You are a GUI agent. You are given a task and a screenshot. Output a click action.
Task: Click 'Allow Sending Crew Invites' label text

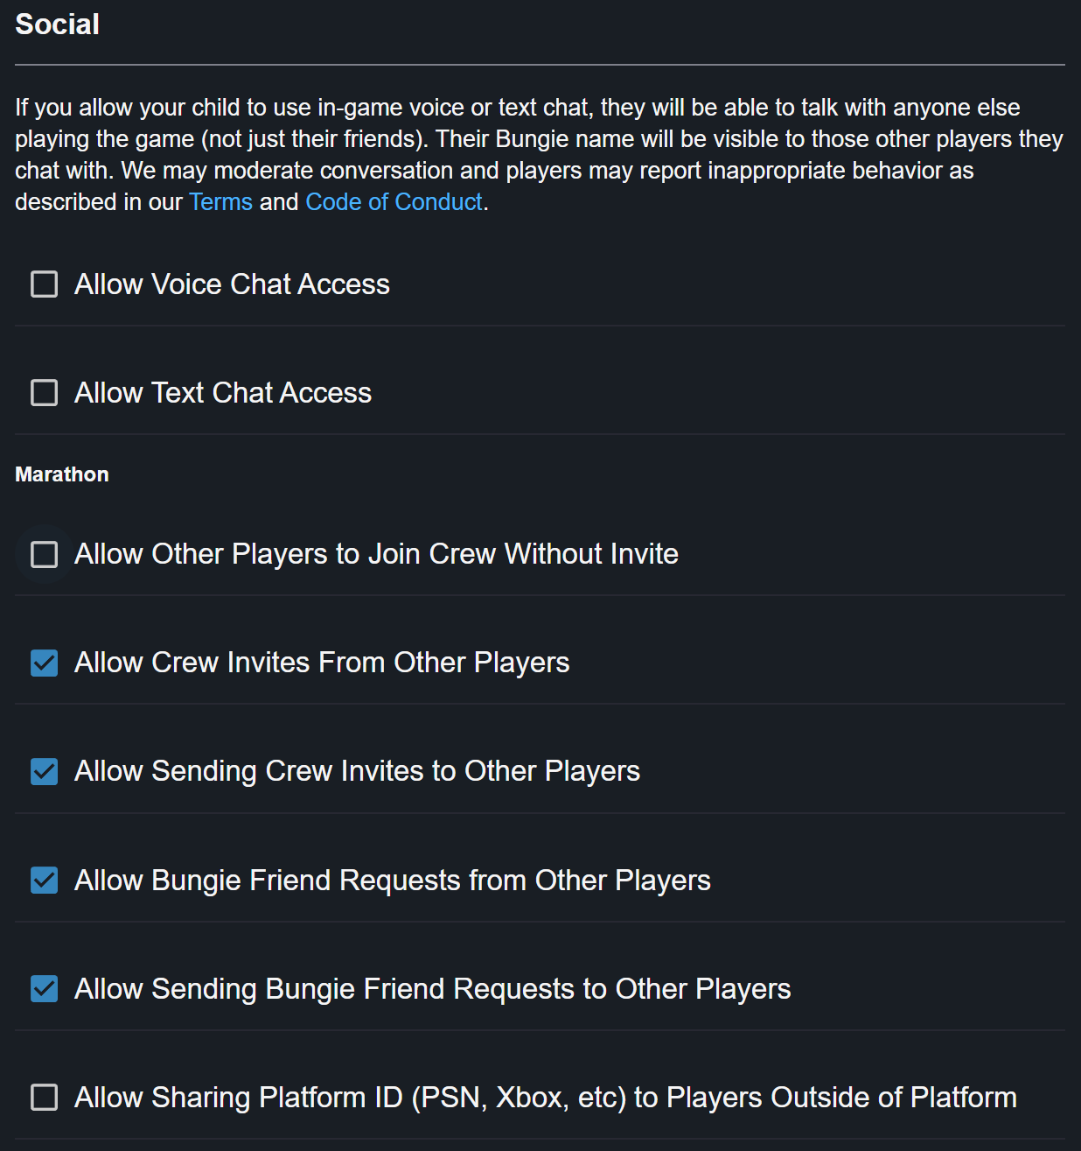click(x=357, y=771)
